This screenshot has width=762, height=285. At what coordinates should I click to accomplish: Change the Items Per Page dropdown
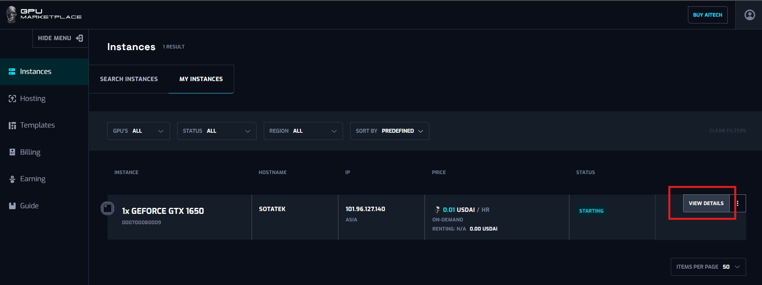[708, 267]
